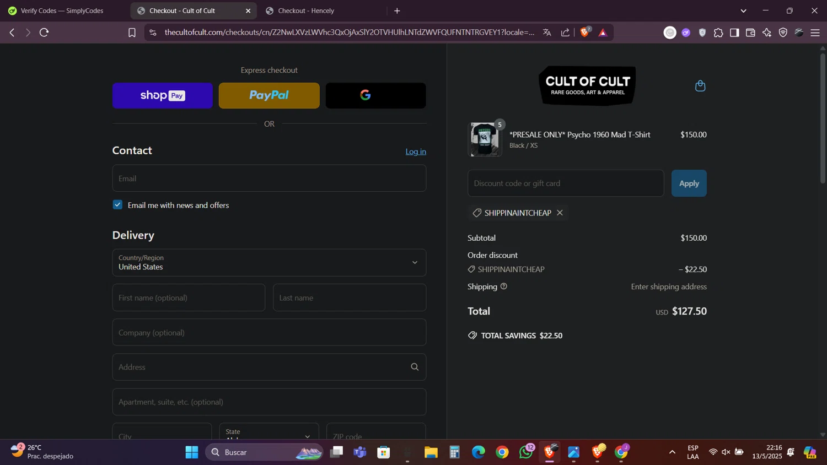Image resolution: width=827 pixels, height=465 pixels.
Task: Open Brave VPN icon
Action: tap(783, 33)
